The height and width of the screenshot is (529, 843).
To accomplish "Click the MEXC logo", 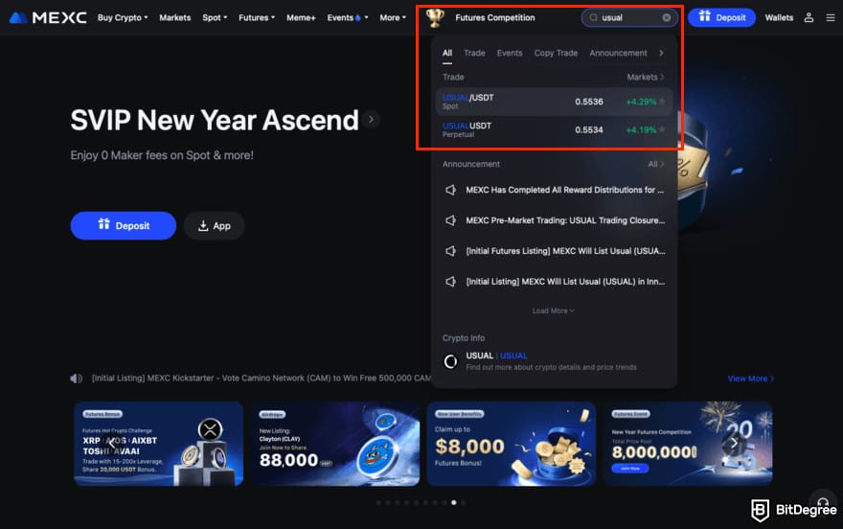I will pyautogui.click(x=48, y=18).
